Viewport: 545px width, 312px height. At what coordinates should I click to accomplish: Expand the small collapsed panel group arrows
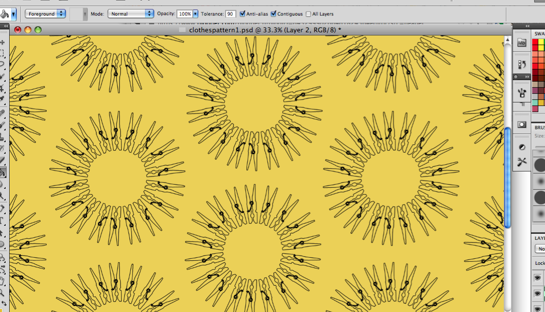point(527,77)
